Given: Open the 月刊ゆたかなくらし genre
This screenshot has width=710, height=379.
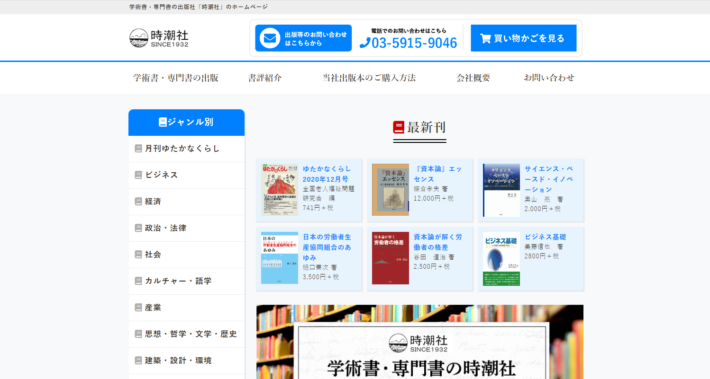Looking at the screenshot, I should tap(186, 149).
